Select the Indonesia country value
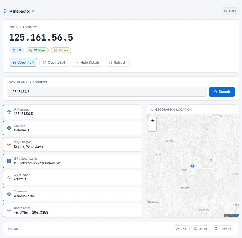The image size is (242, 238). pyautogui.click(x=22, y=130)
